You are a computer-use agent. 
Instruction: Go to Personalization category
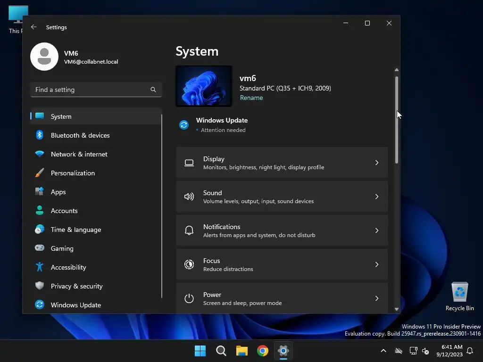coord(96,173)
